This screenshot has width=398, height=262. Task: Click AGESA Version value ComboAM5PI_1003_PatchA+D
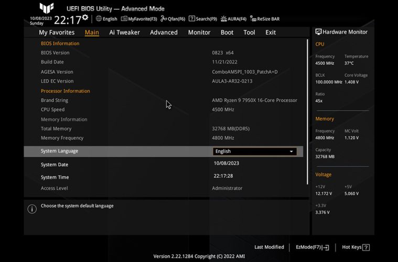point(245,72)
